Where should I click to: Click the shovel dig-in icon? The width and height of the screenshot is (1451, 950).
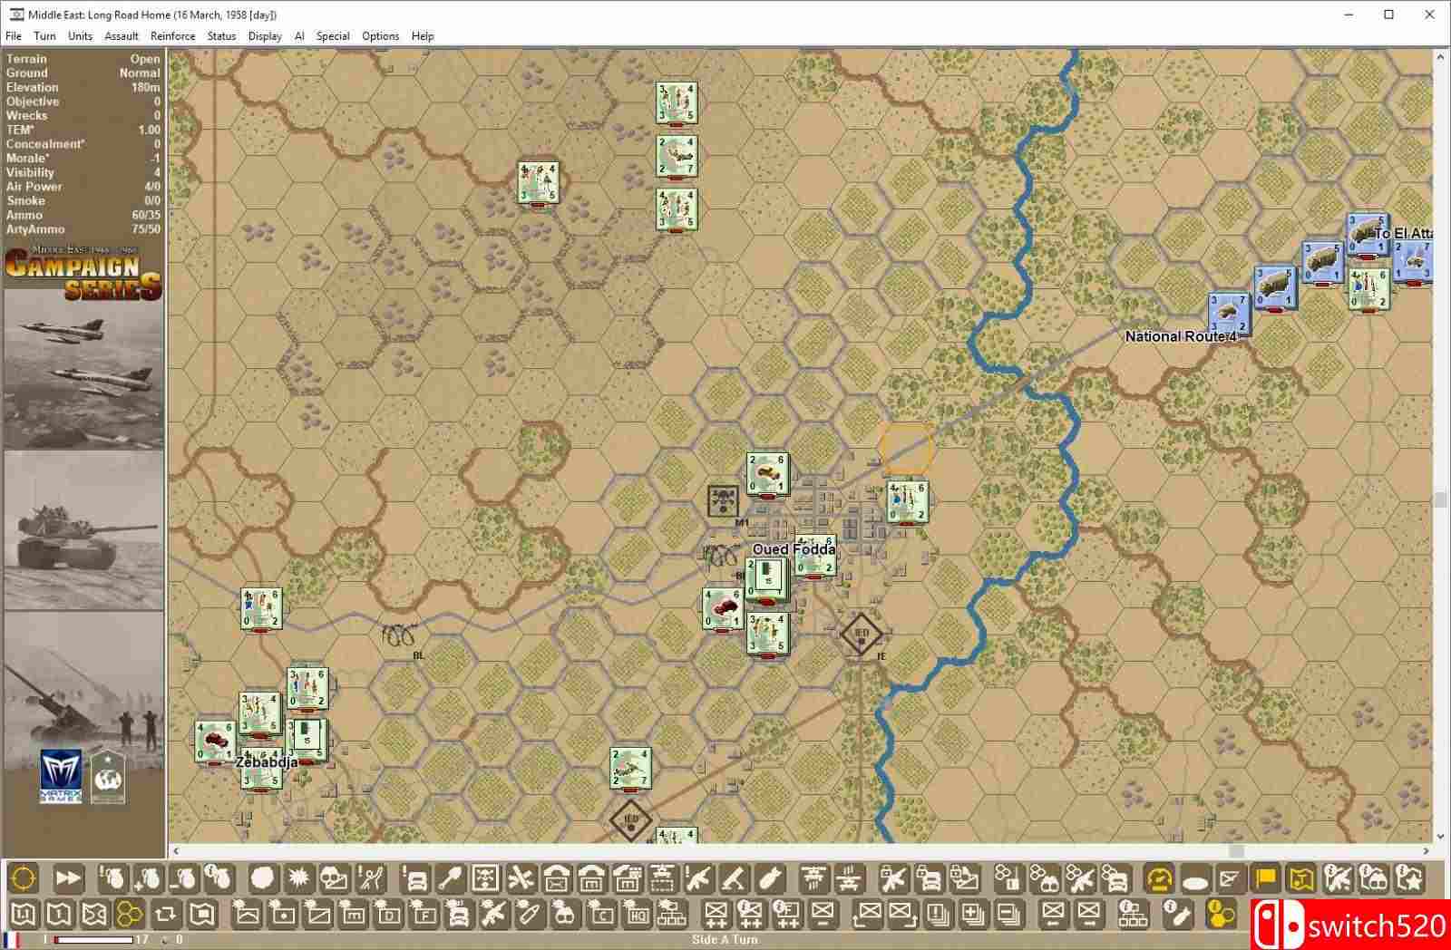pyautogui.click(x=451, y=878)
